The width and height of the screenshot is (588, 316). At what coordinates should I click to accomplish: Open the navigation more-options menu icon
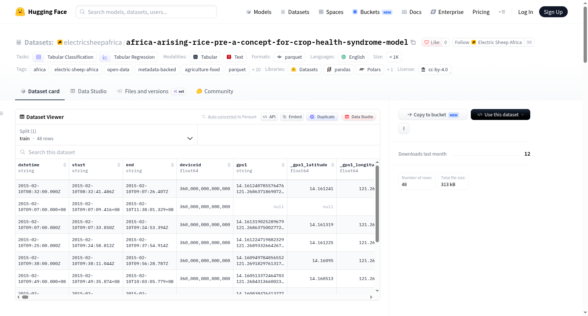click(502, 12)
